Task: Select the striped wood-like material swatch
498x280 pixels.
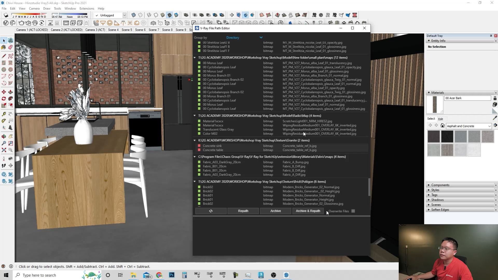Action: point(447,150)
